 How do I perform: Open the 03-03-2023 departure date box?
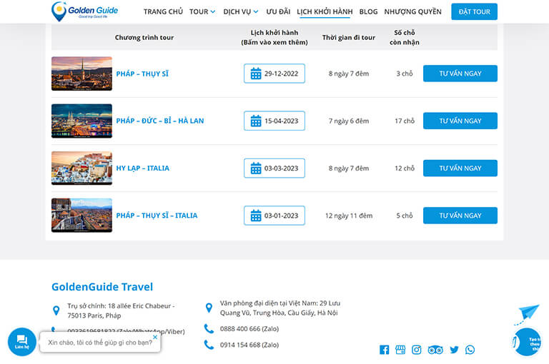pyautogui.click(x=274, y=168)
